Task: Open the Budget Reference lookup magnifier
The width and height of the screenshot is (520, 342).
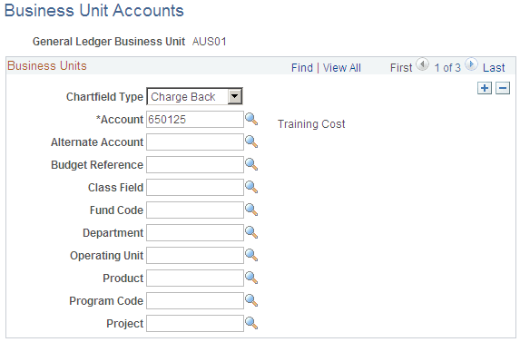Action: [x=251, y=164]
